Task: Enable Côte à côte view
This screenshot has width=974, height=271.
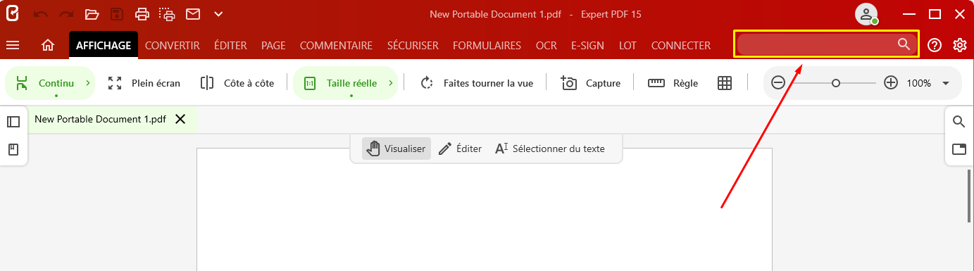Action: pyautogui.click(x=237, y=83)
